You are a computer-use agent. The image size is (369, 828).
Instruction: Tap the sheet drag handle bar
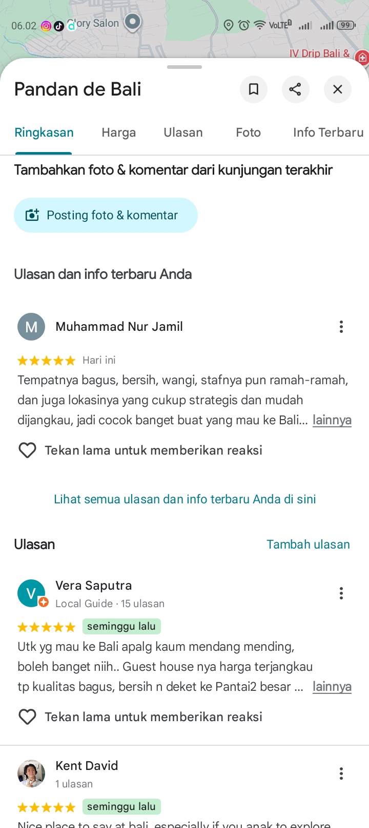(x=184, y=67)
